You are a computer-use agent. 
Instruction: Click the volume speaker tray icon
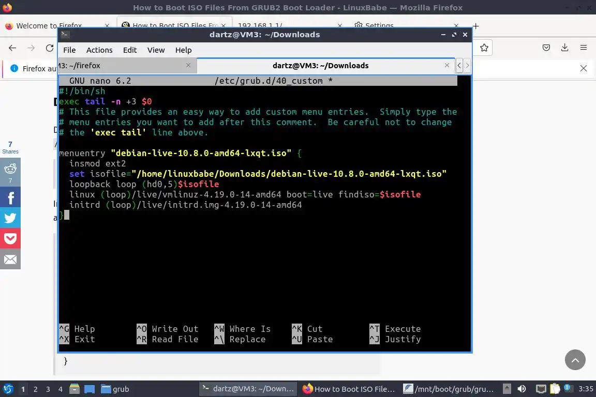522,389
